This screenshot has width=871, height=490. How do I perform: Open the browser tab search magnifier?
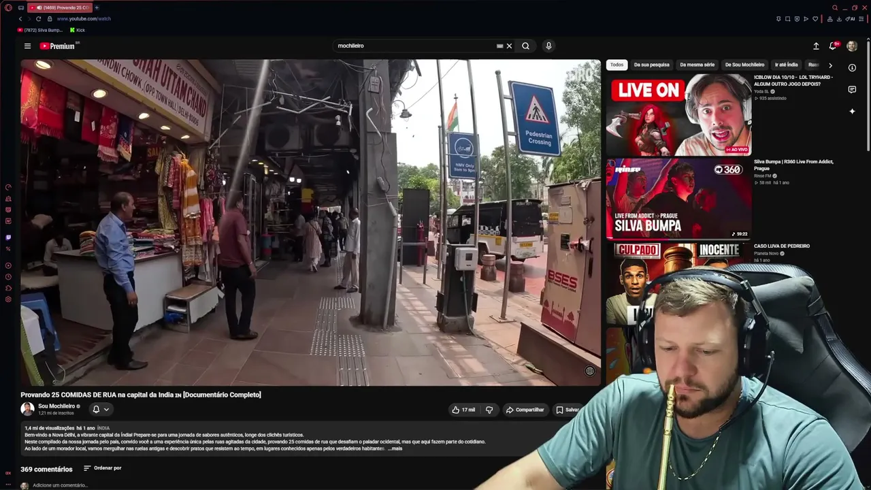click(x=835, y=7)
